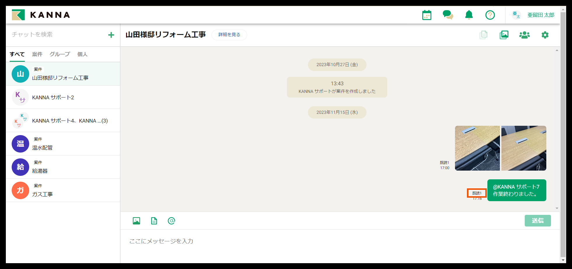Open the photo gallery icon above the chat
The width and height of the screenshot is (572, 269).
coord(504,35)
